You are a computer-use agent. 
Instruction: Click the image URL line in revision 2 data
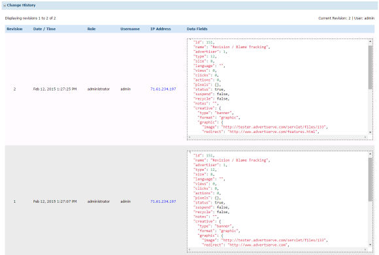265,127
